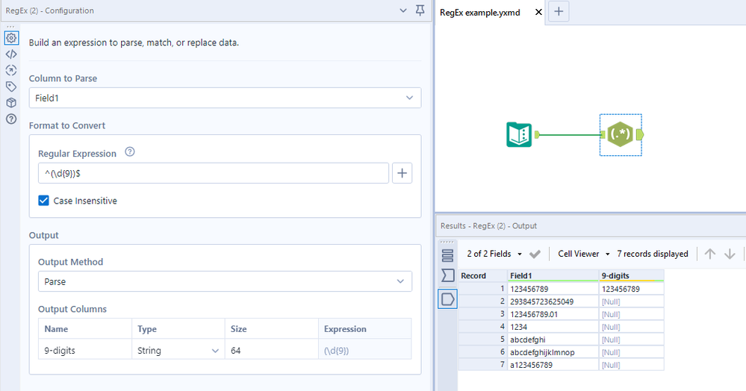
Task: Select Field1 cell abcdefghi
Action: 553,340
